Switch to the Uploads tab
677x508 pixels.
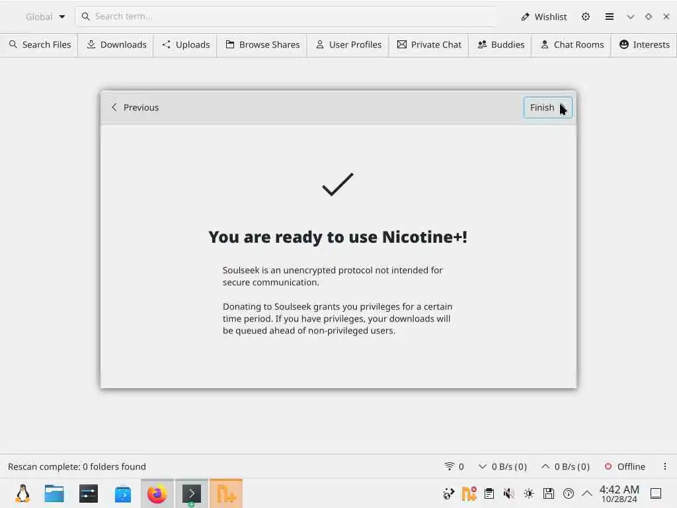click(x=186, y=44)
